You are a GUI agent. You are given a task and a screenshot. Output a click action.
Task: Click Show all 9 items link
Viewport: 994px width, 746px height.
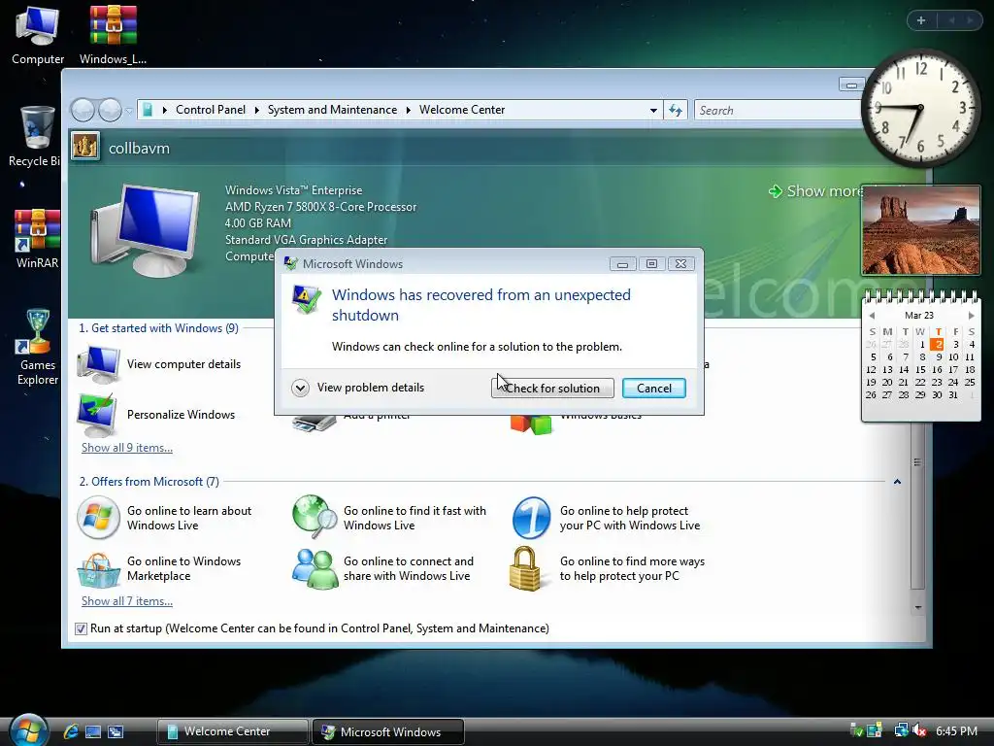(127, 448)
